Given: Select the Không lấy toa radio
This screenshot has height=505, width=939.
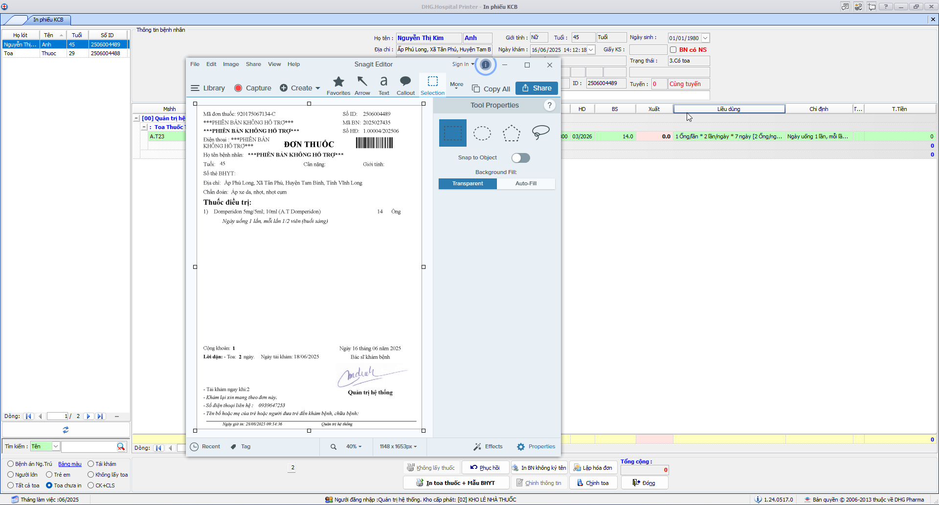Looking at the screenshot, I should tap(90, 475).
